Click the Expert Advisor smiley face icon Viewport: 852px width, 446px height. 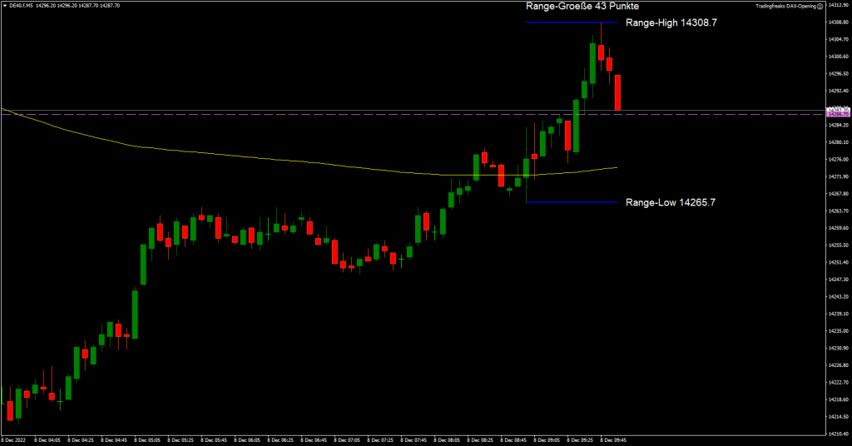coord(820,5)
